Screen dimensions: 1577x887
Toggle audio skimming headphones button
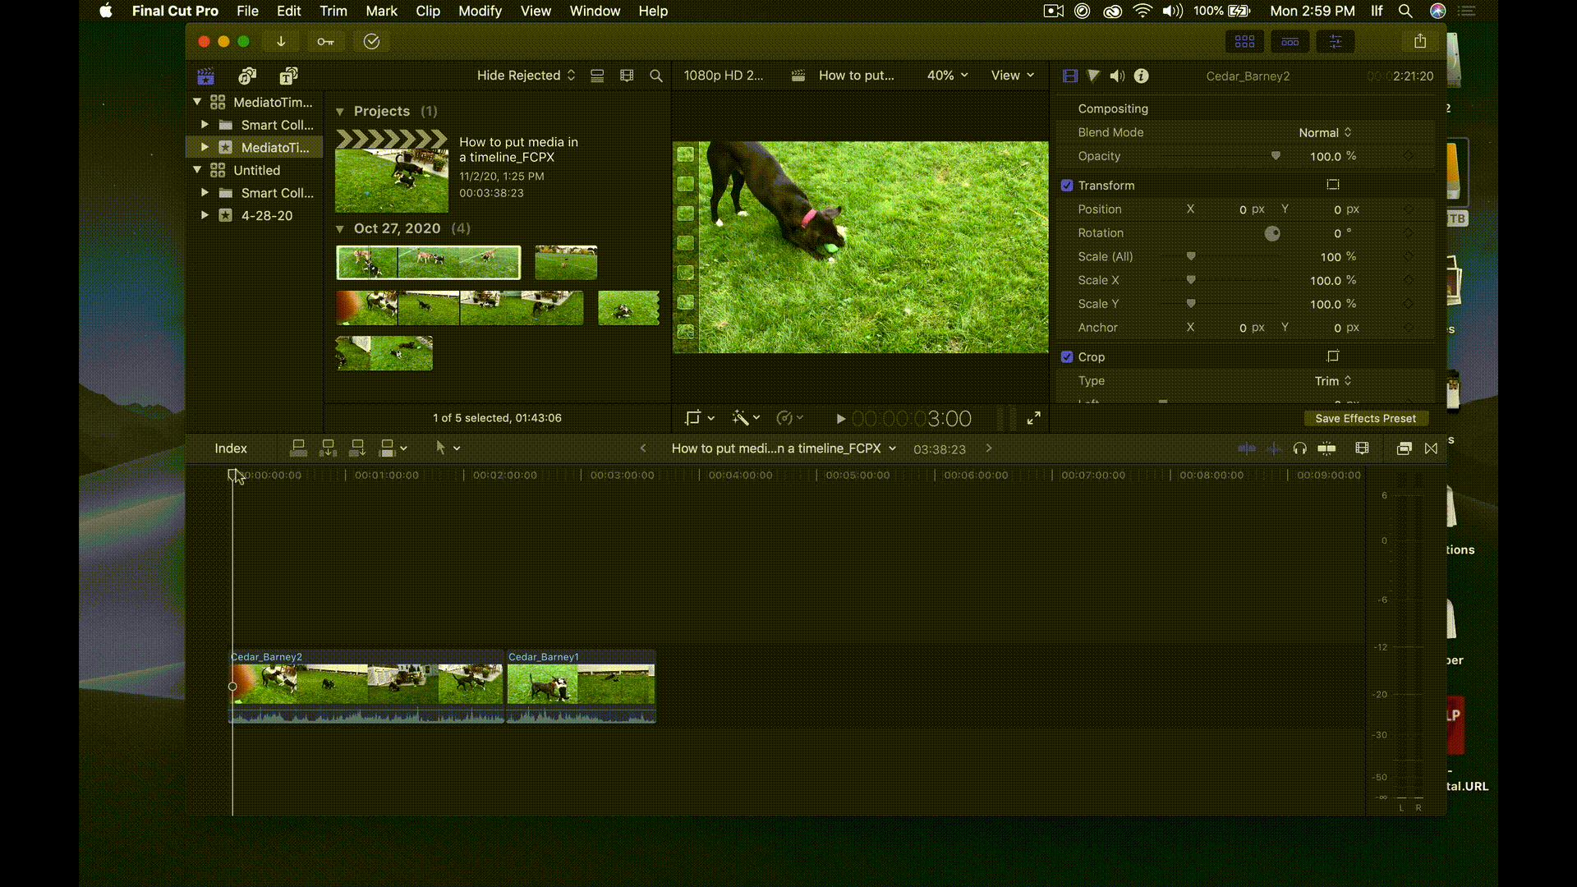(x=1299, y=448)
